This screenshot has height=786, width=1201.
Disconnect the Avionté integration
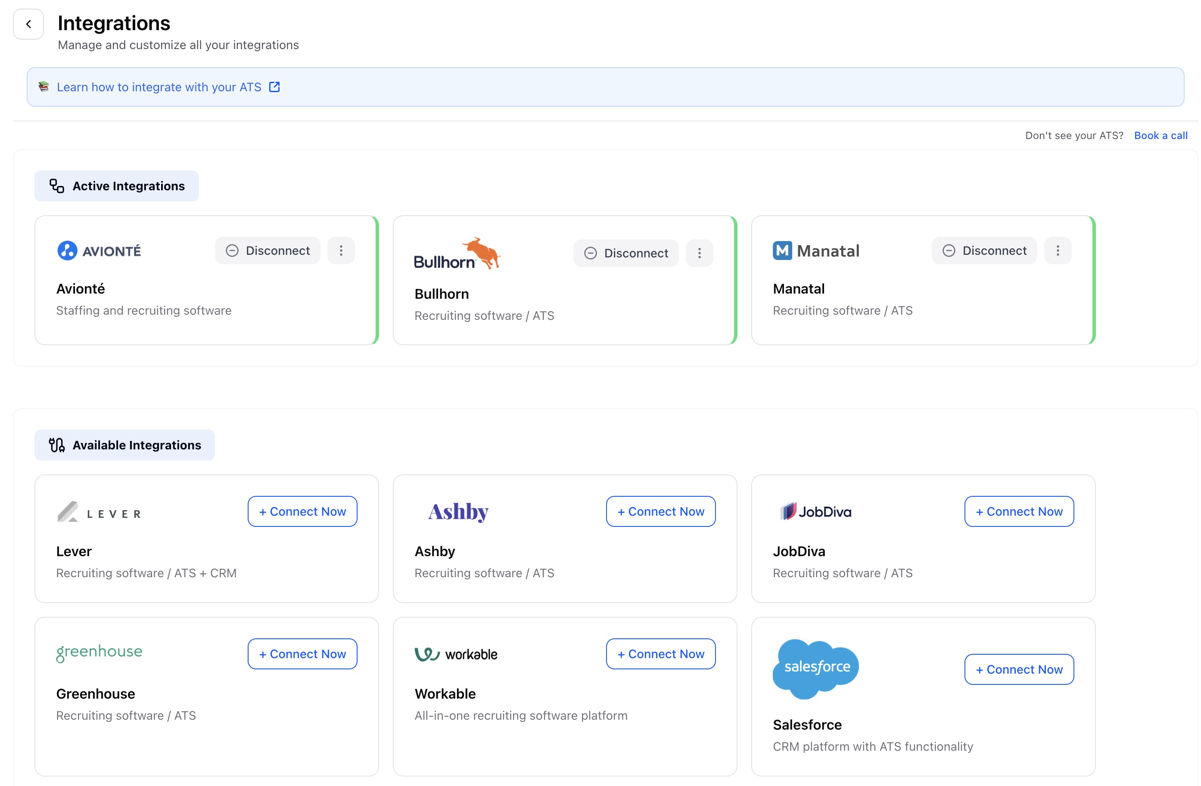(x=268, y=251)
